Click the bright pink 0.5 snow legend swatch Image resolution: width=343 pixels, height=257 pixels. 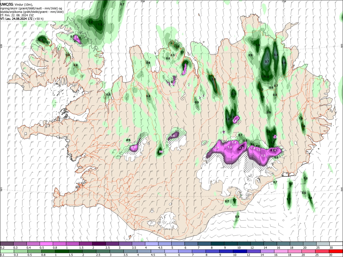point(46,244)
